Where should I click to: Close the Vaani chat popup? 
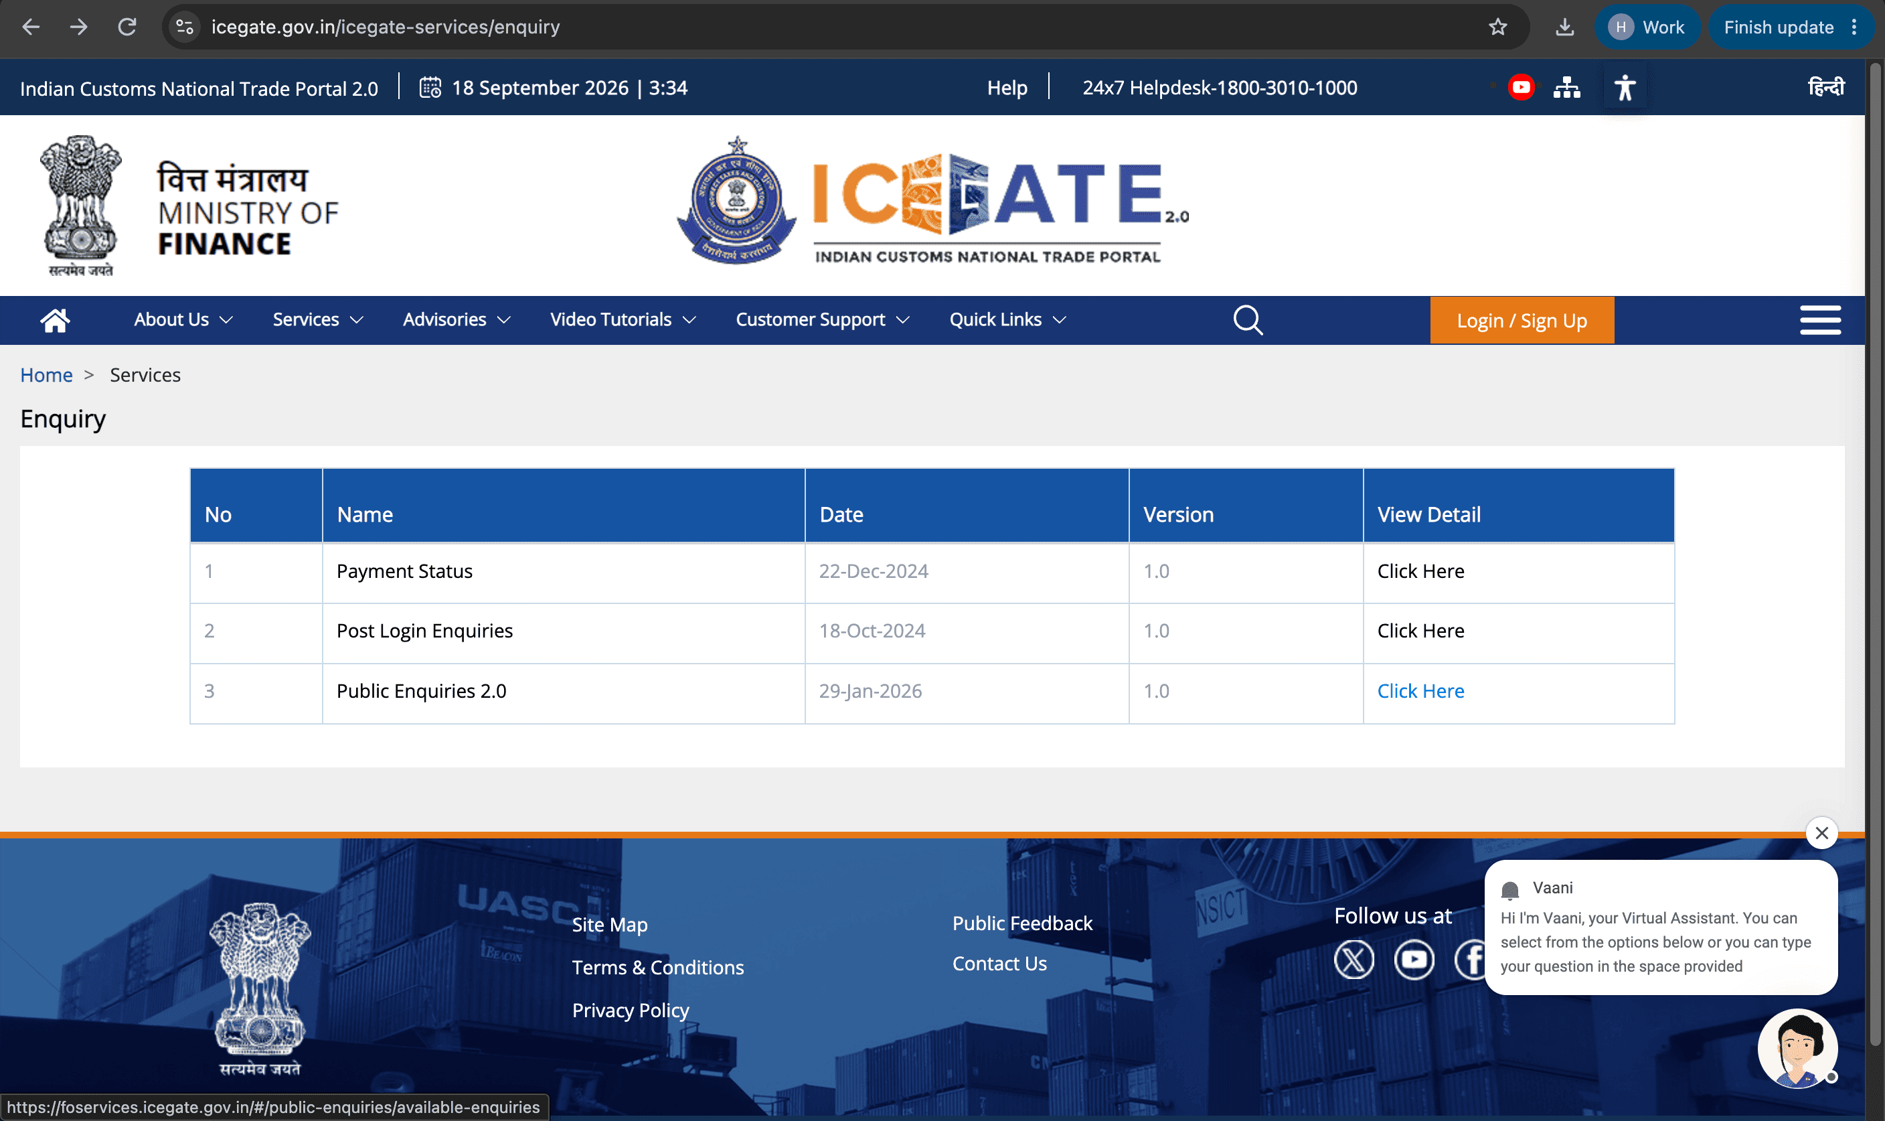(1821, 833)
